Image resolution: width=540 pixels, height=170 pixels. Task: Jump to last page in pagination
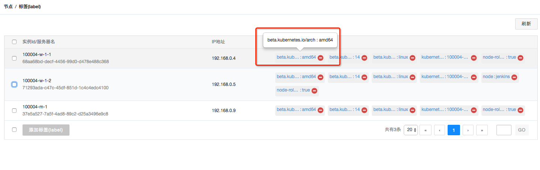coord(482,130)
